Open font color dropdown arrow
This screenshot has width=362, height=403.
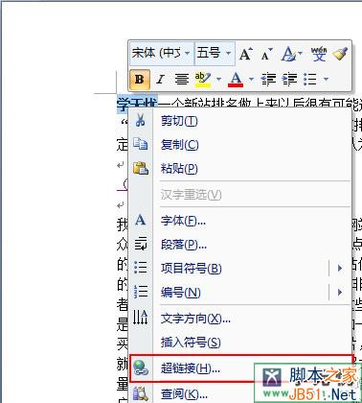click(251, 79)
